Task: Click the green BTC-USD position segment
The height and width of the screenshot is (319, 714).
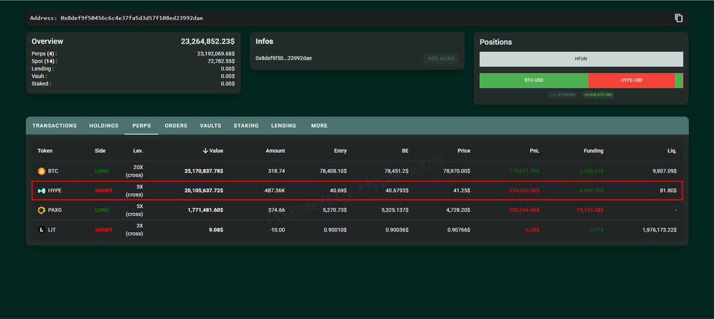Action: pos(534,80)
